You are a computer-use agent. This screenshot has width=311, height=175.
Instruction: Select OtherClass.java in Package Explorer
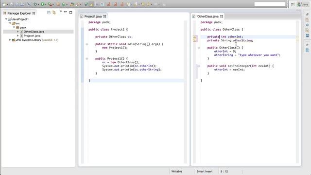[34, 32]
